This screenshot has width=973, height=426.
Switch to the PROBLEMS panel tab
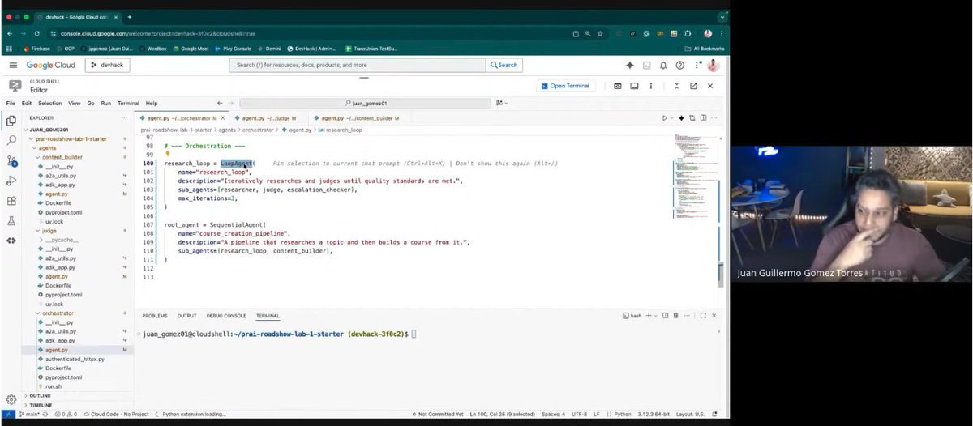pos(154,316)
